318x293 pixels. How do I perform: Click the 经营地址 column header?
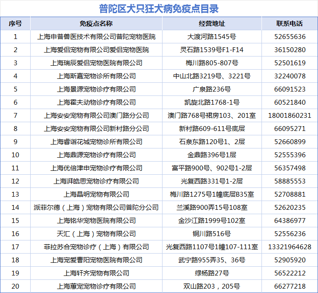[212, 24]
